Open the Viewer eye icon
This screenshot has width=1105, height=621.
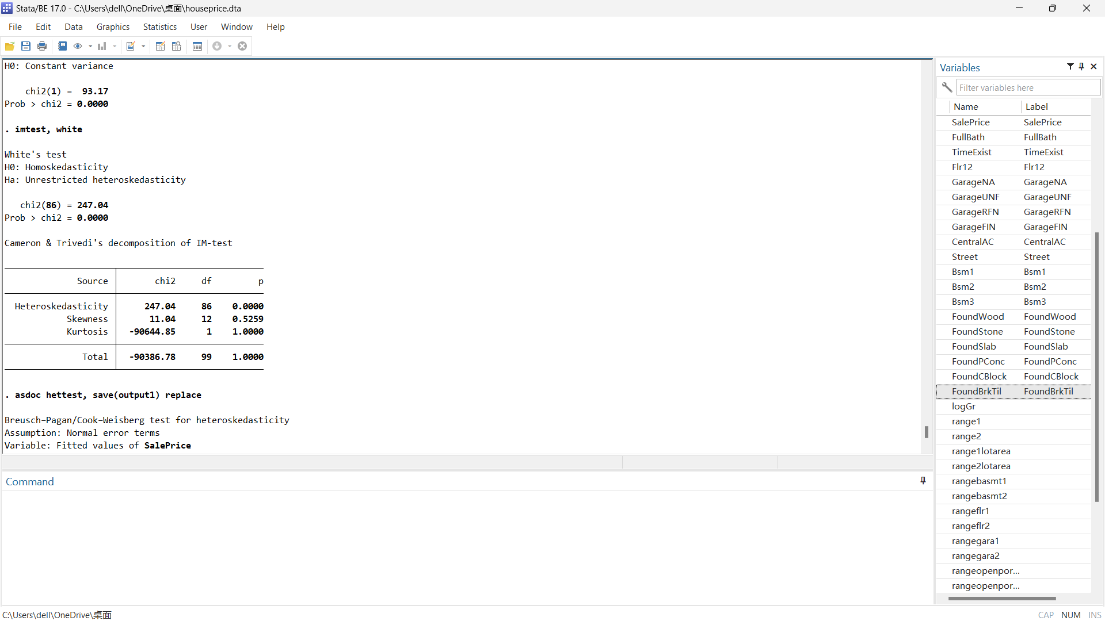tap(78, 46)
